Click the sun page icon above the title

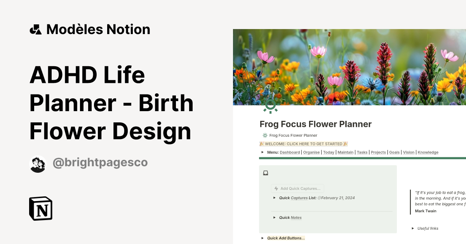pyautogui.click(x=270, y=105)
